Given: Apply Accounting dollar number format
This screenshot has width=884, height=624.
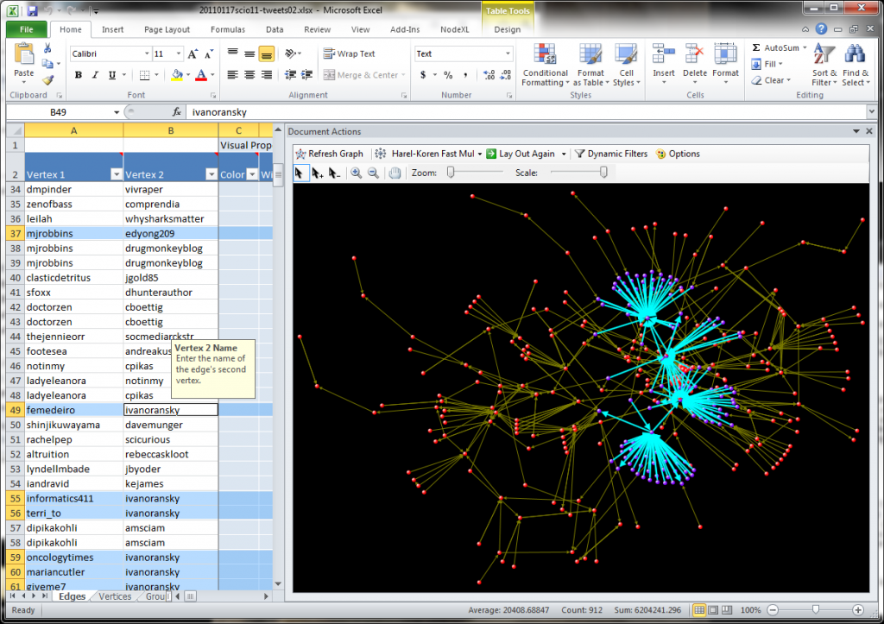Looking at the screenshot, I should click(x=423, y=75).
